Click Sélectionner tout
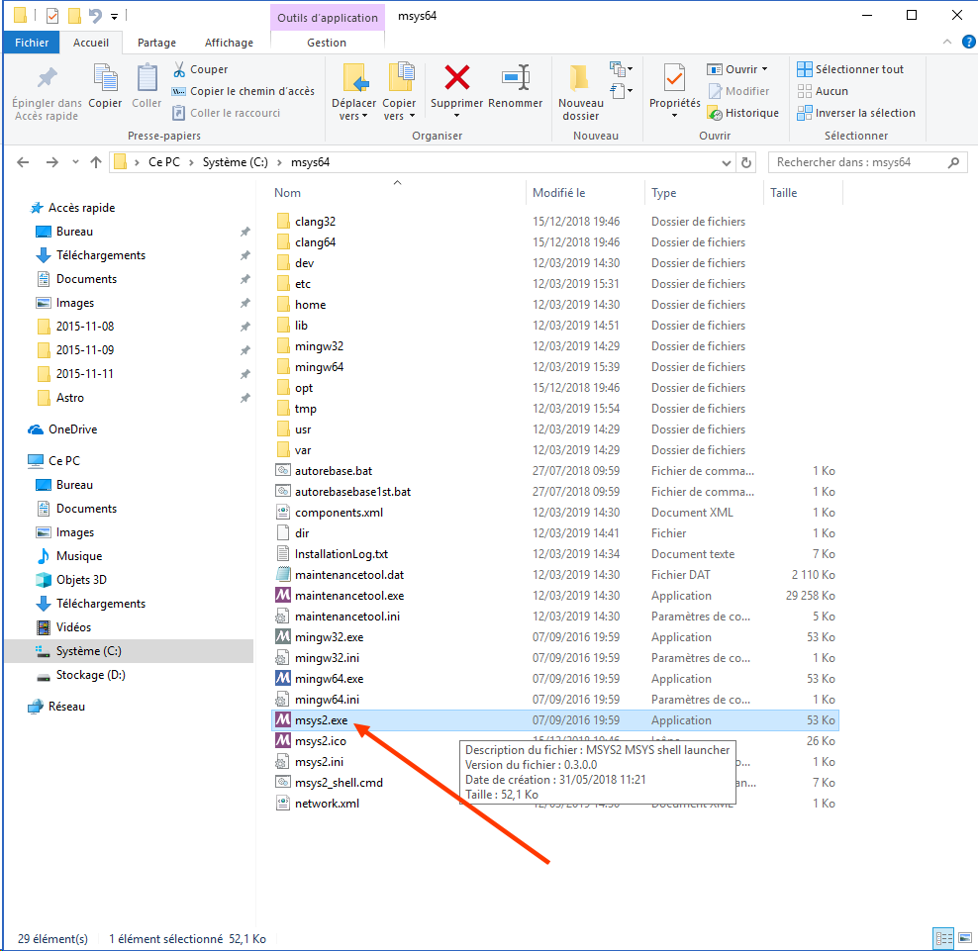Viewport: 978px width, 951px height. click(x=850, y=69)
